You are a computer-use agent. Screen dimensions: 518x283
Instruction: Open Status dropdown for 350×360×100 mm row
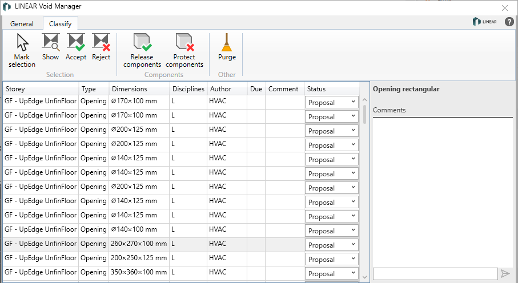332,273
